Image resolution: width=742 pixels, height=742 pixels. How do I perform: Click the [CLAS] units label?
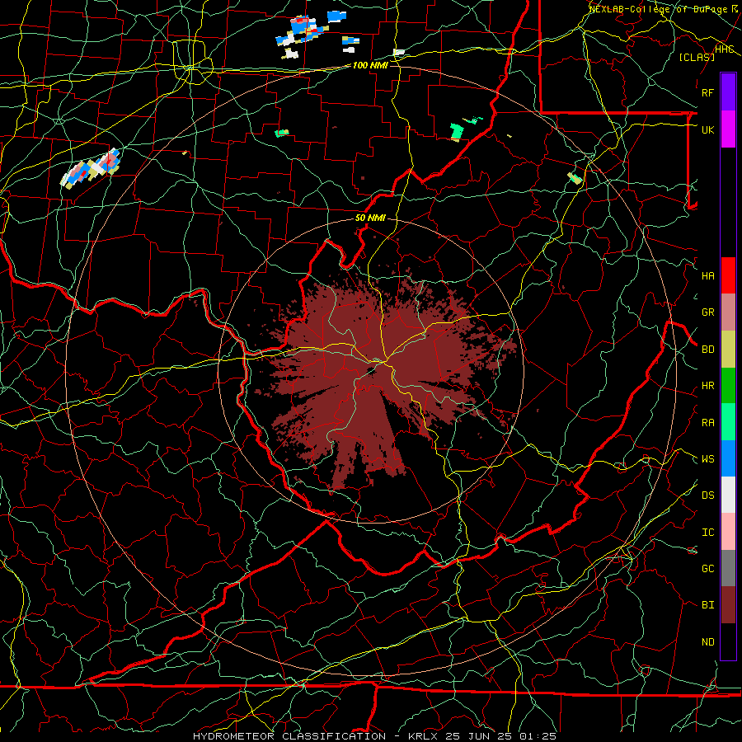coord(697,57)
